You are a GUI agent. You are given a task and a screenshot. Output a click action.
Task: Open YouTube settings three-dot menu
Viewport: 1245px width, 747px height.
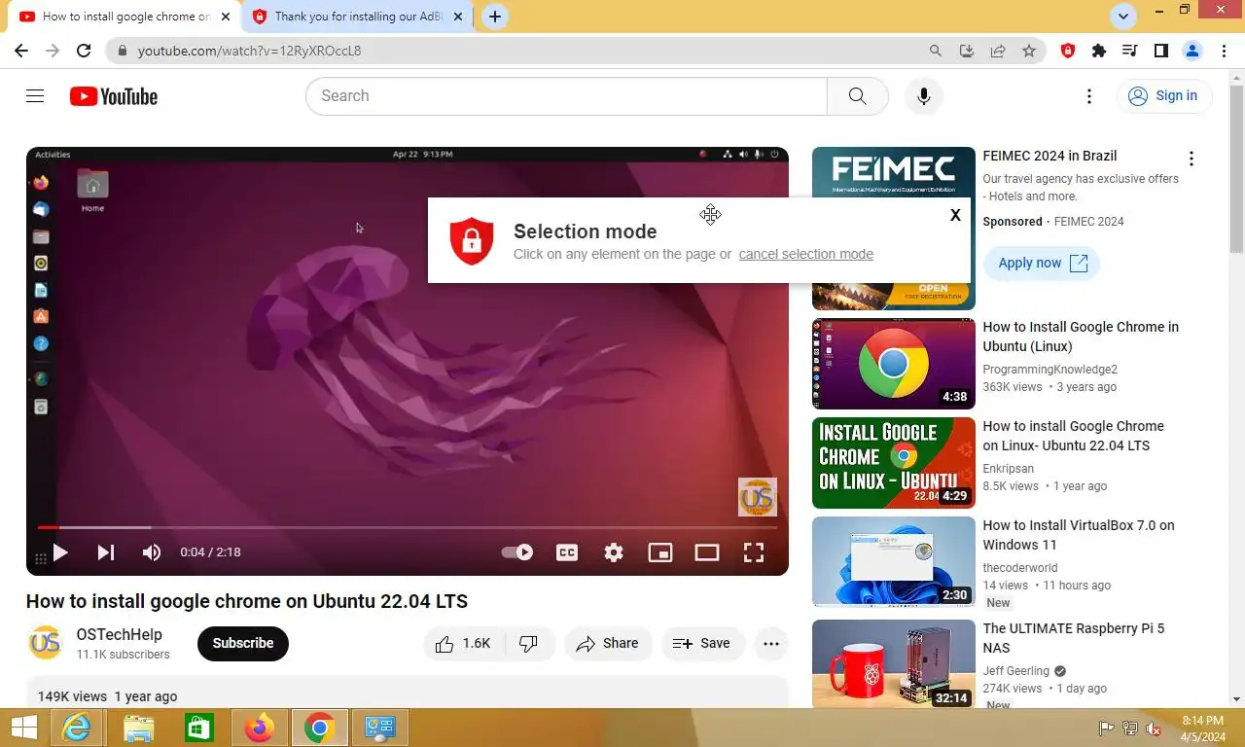1089,95
